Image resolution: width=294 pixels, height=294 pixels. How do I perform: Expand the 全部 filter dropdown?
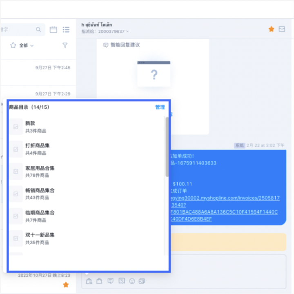click(22, 45)
